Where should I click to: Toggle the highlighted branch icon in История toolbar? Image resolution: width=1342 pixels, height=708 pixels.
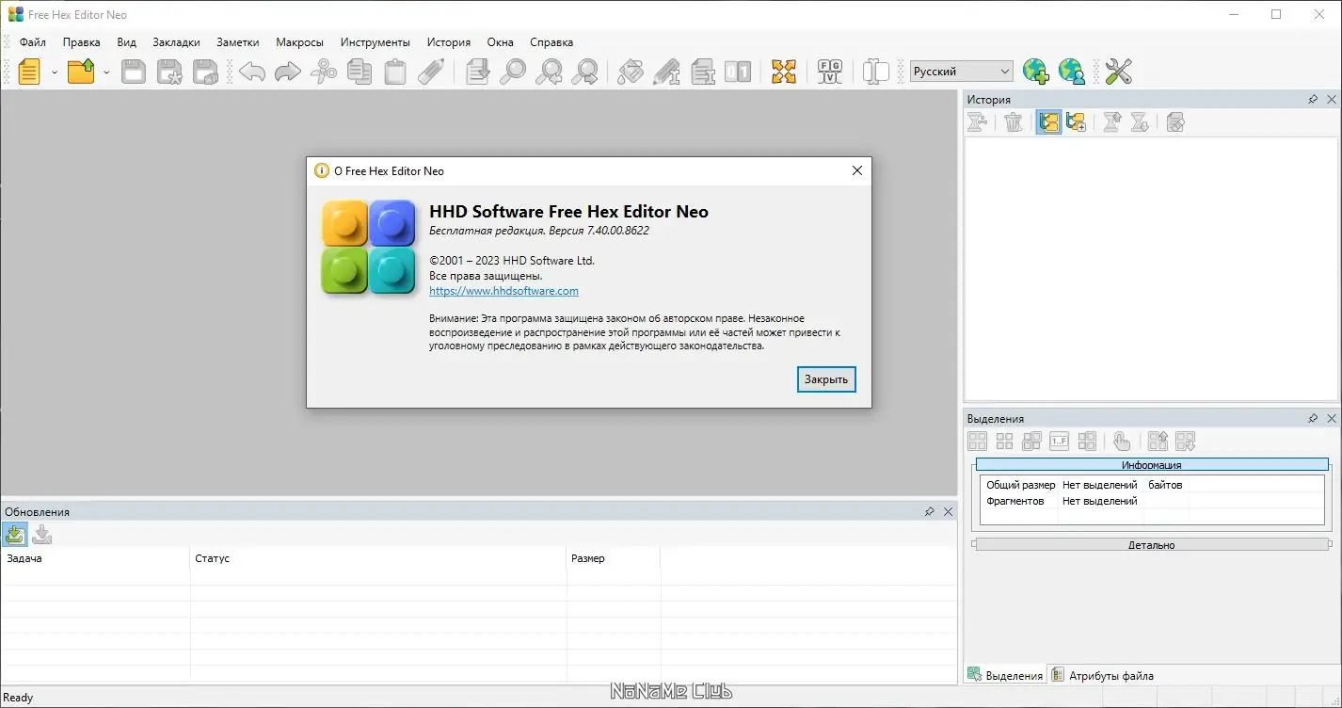(x=1049, y=122)
